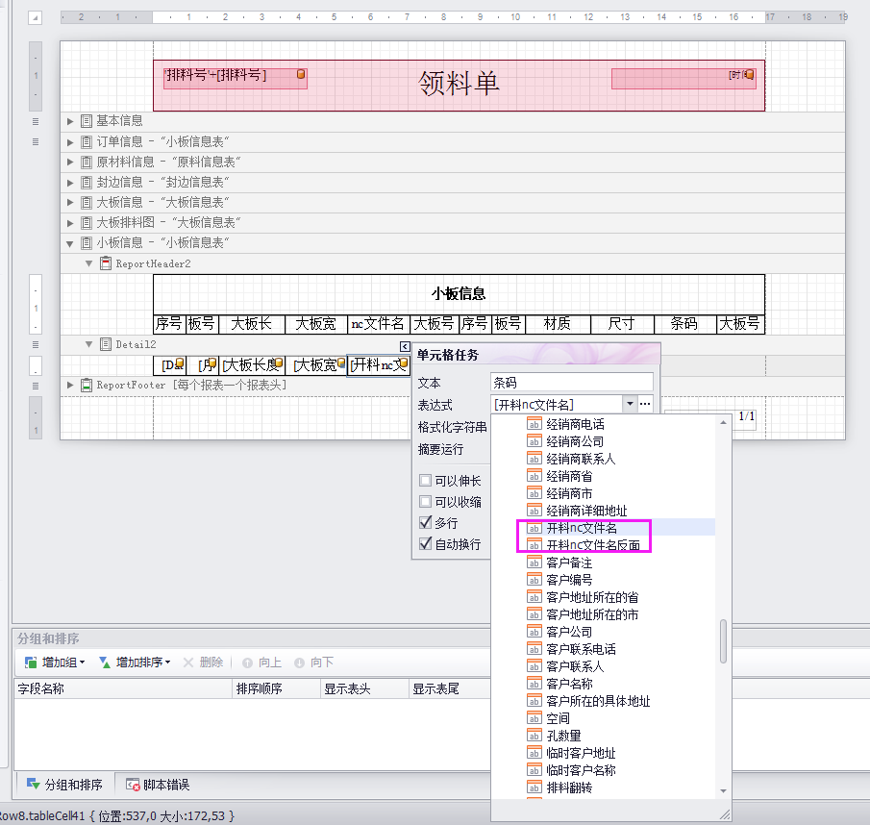Expand the 大板排料图 band
Screen dimensions: 870x825
70,223
